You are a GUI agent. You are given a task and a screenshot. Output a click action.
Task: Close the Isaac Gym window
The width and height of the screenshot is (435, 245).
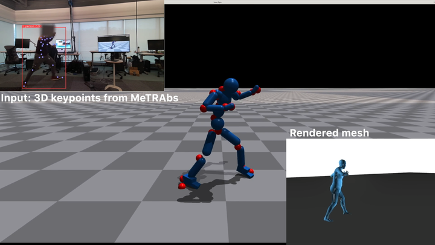[434, 2]
